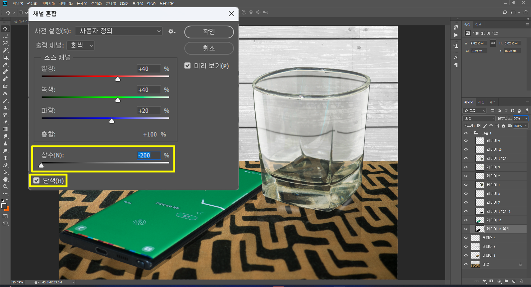Screen dimensions: 531x287
Task: Open the 필터(T) menu
Action: pyautogui.click(x=111, y=3)
